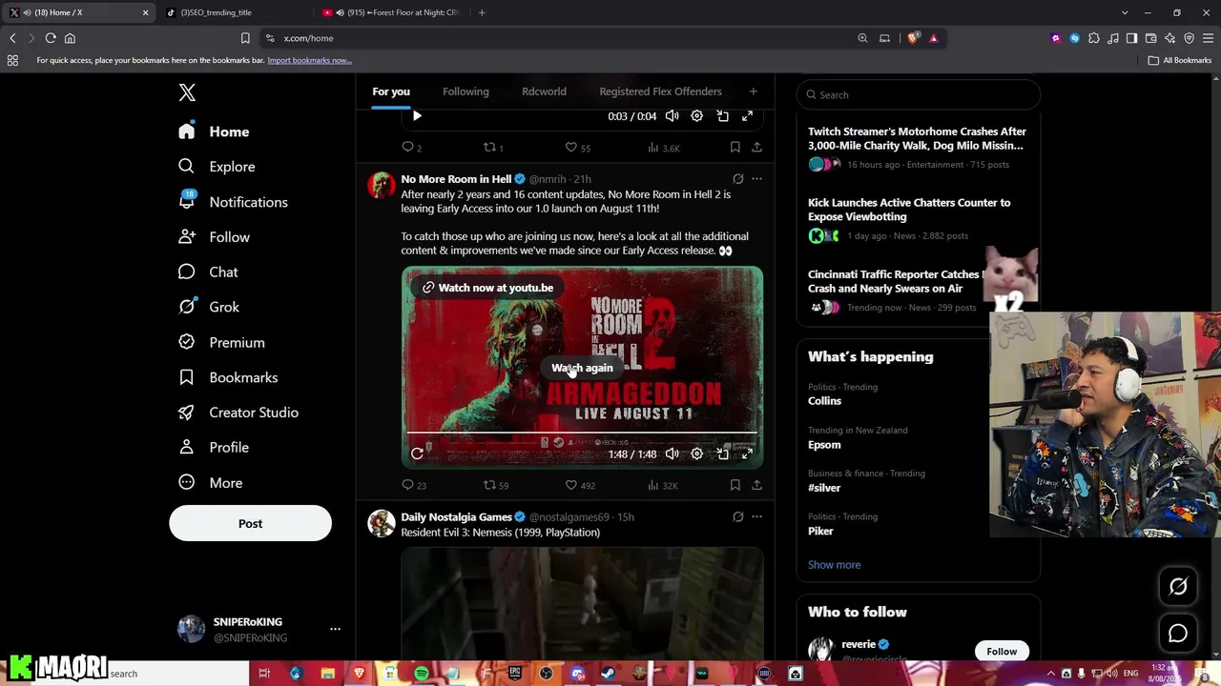Open Brave Shields icon in address bar
This screenshot has height=686, width=1221.
coord(913,38)
